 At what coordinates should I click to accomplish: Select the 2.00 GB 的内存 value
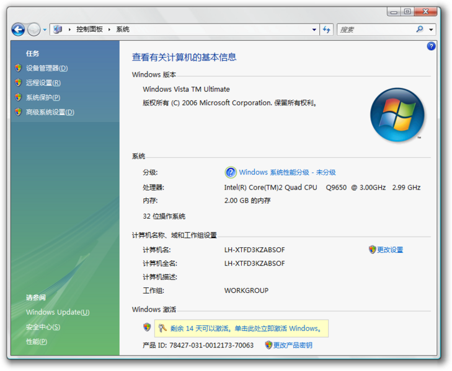coord(247,201)
